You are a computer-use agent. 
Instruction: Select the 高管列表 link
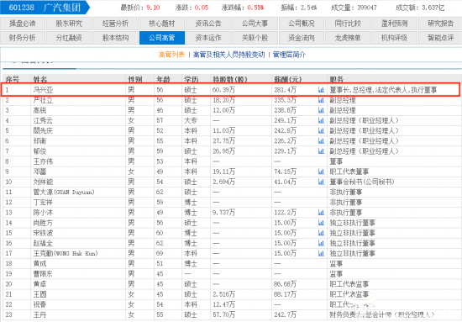171,55
